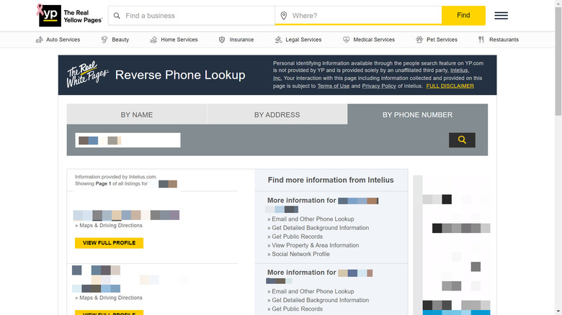Open Insurance category
Image resolution: width=562 pixels, height=315 pixels.
[241, 40]
